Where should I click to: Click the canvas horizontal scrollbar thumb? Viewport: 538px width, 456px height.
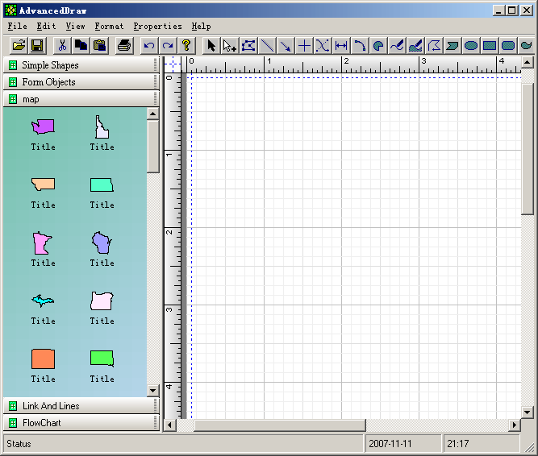[x=280, y=425]
